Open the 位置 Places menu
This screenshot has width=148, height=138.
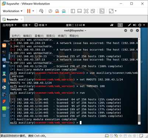click(x=26, y=25)
